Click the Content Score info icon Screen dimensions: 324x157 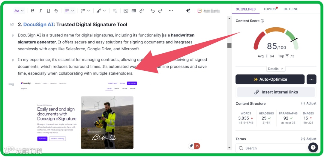(x=262, y=21)
